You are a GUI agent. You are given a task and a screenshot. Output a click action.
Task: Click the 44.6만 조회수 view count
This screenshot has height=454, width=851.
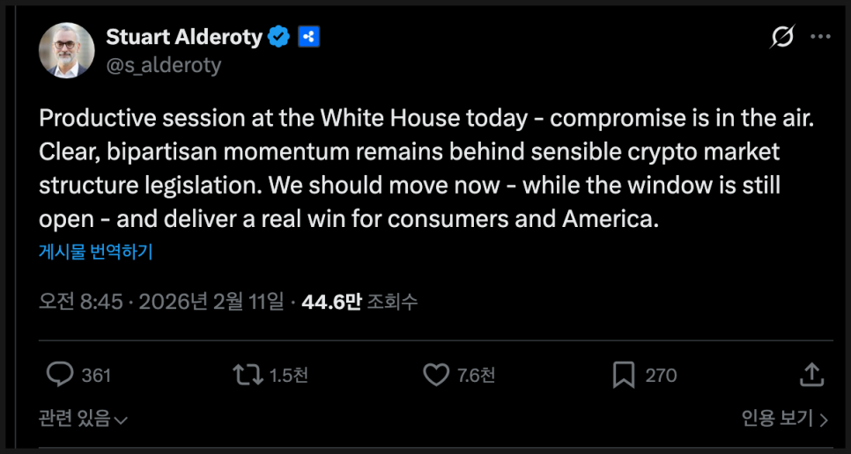tap(359, 302)
